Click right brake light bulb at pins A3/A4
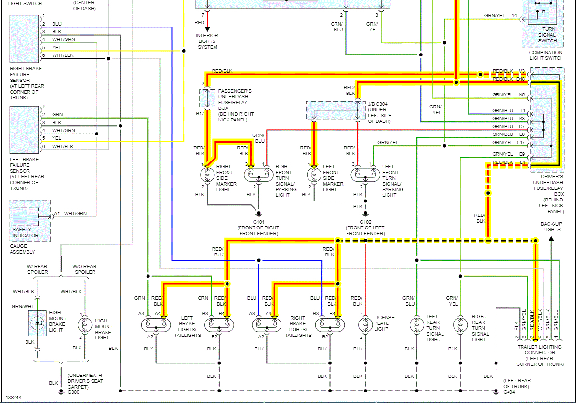576x403 pixels. 267,325
